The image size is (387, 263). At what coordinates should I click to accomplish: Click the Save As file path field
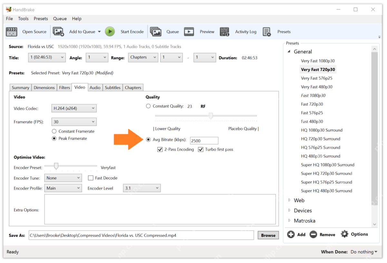(141, 235)
